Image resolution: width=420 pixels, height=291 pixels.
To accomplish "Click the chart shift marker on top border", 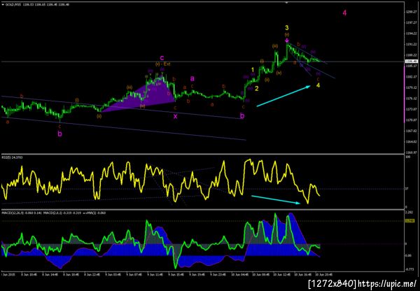I will coord(286,3).
